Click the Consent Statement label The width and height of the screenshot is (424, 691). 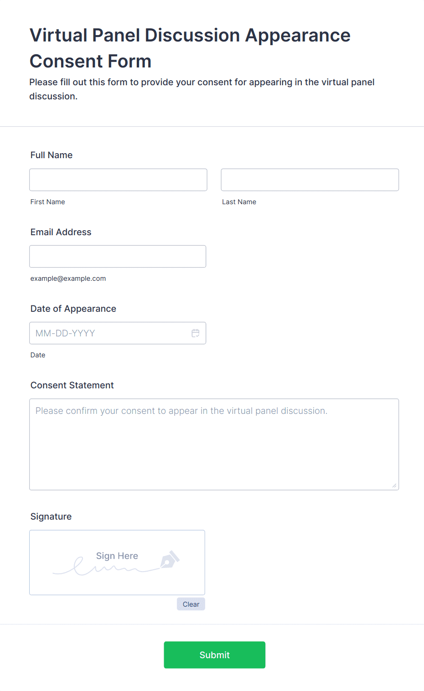tap(72, 385)
